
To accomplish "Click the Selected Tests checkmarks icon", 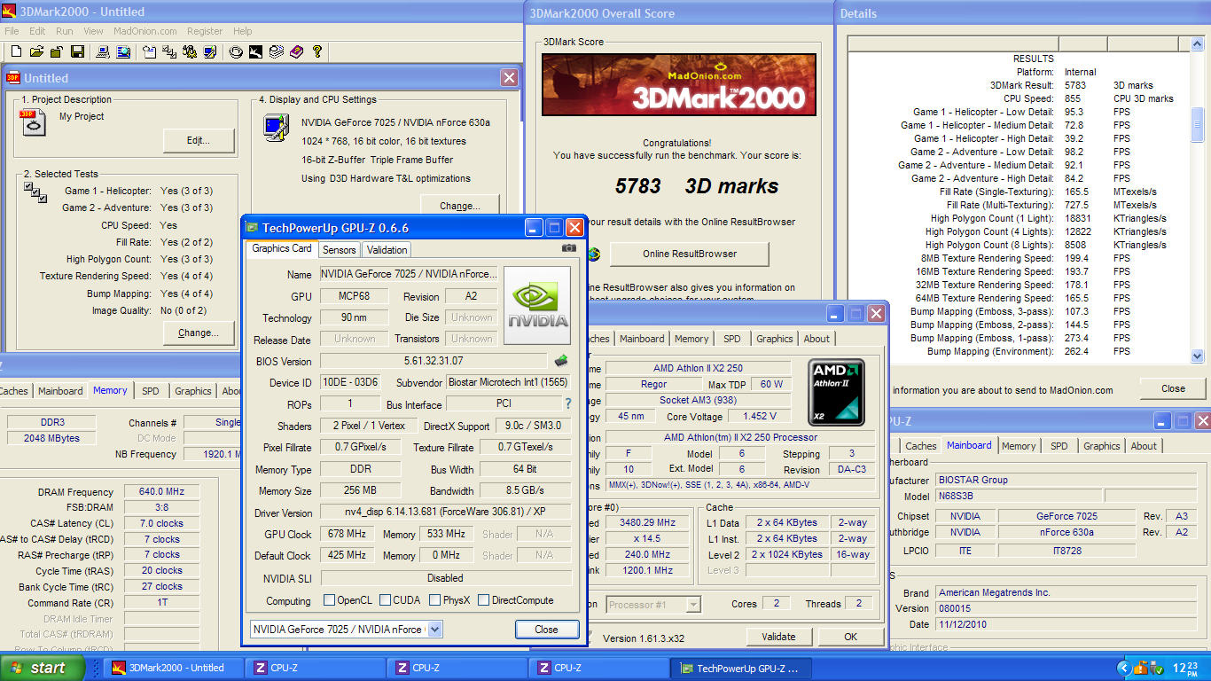I will [35, 191].
